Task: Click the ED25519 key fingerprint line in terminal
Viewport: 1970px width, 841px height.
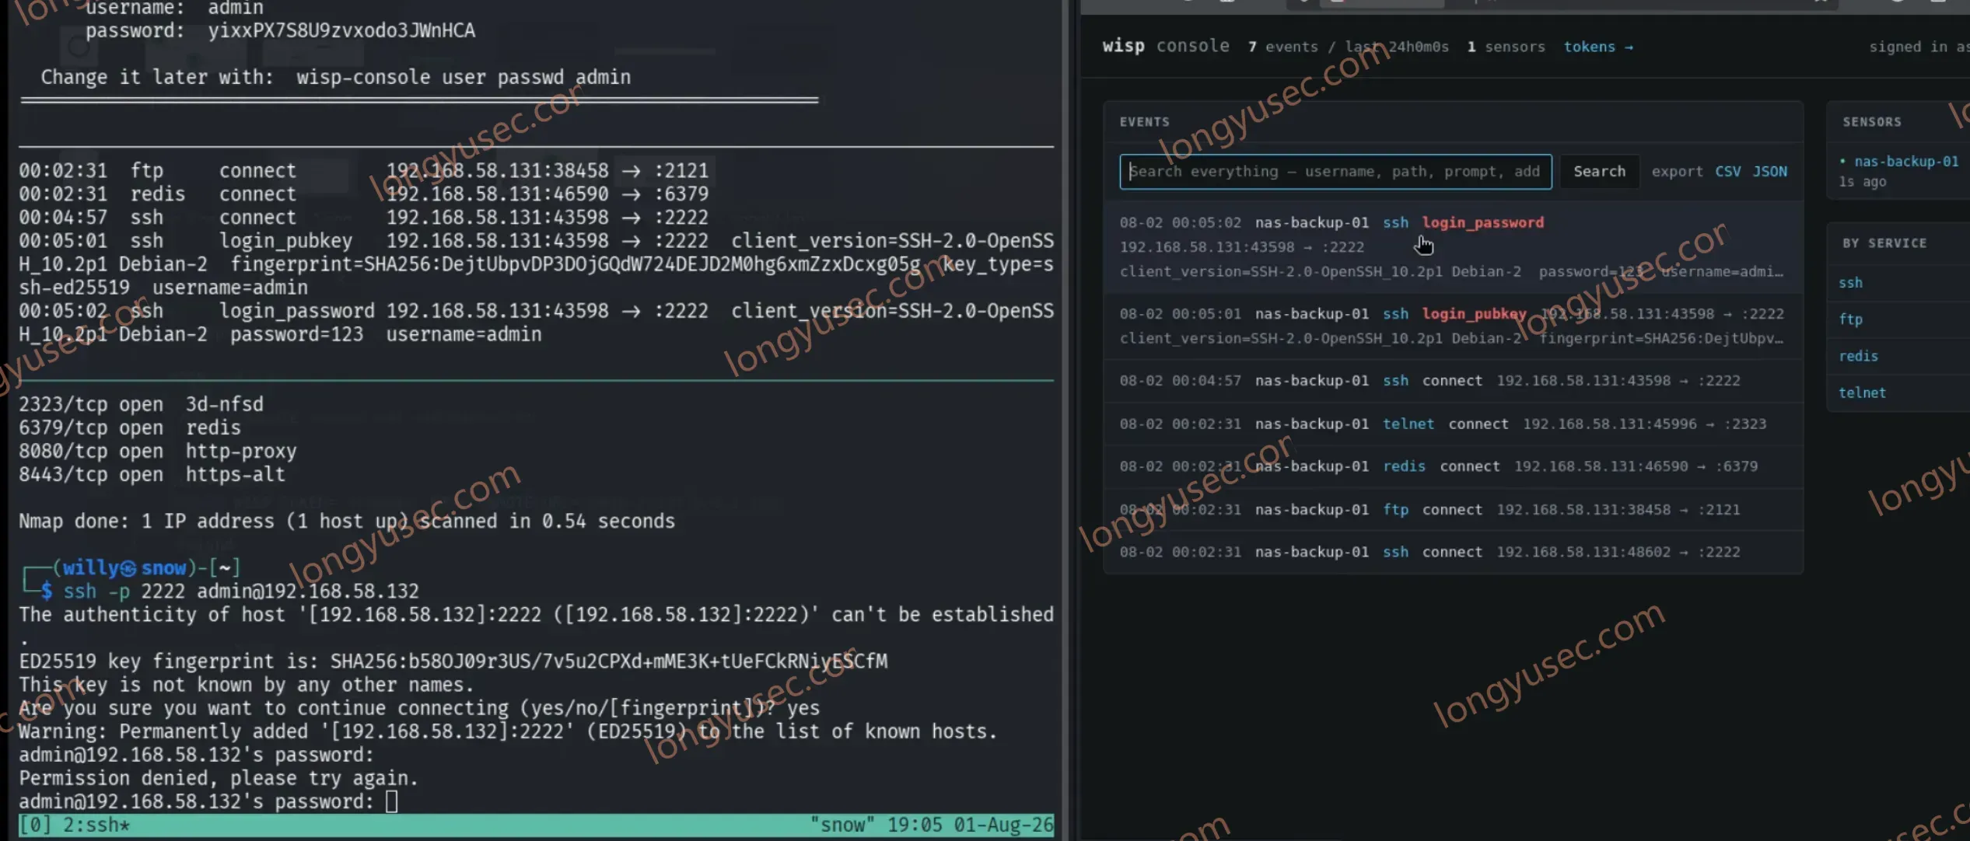Action: pyautogui.click(x=453, y=661)
